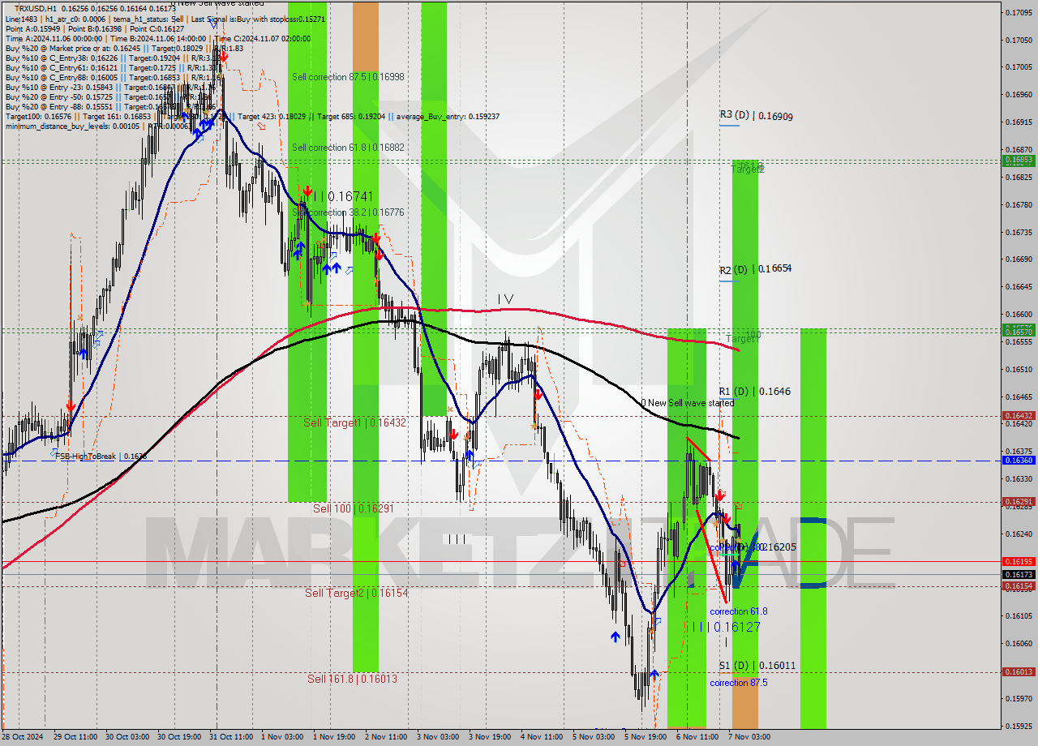
Task: Select the blue 0.16360 price tag
Action: 1019,460
